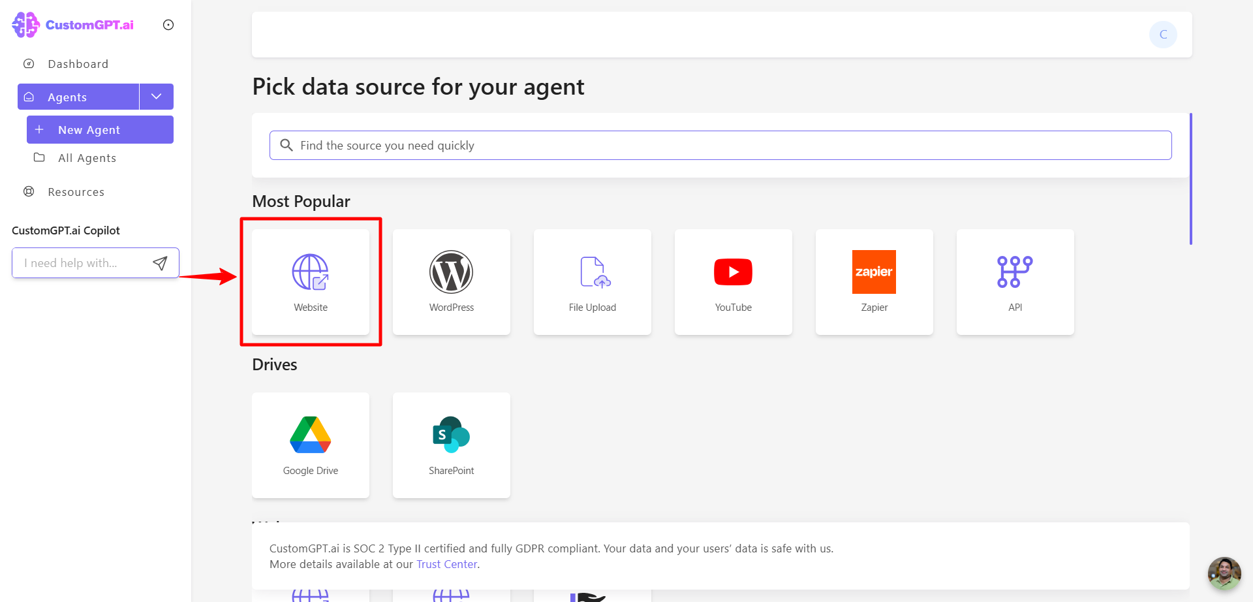Choose SharePoint as data source
This screenshot has width=1253, height=602.
452,445
